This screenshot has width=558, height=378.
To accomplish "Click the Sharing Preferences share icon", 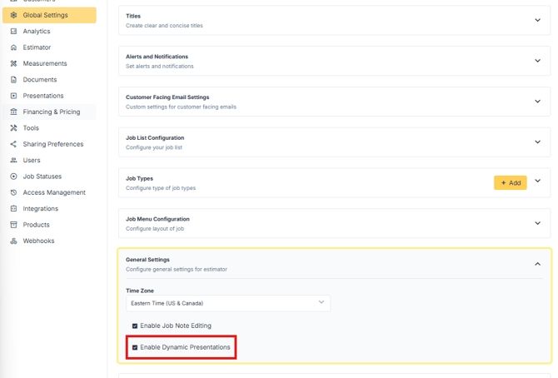I will click(13, 144).
